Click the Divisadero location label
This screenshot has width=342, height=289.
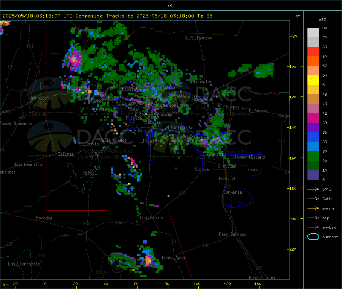click(82, 30)
